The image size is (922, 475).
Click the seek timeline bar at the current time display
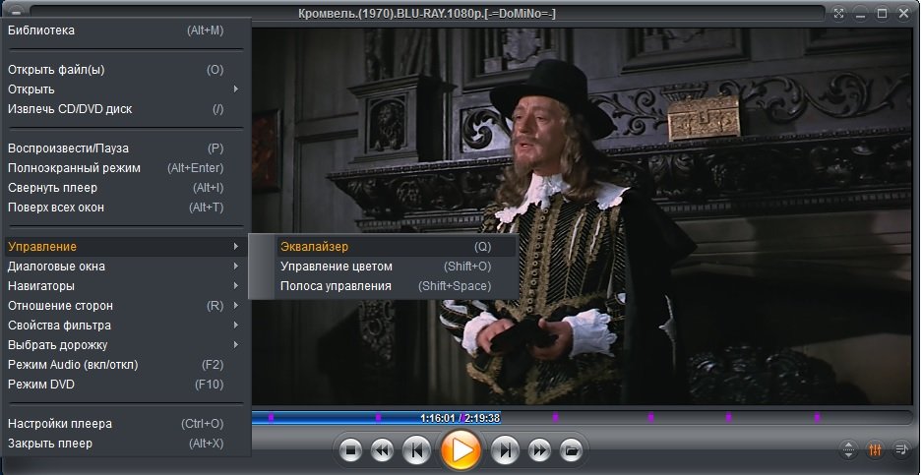pyautogui.click(x=460, y=417)
